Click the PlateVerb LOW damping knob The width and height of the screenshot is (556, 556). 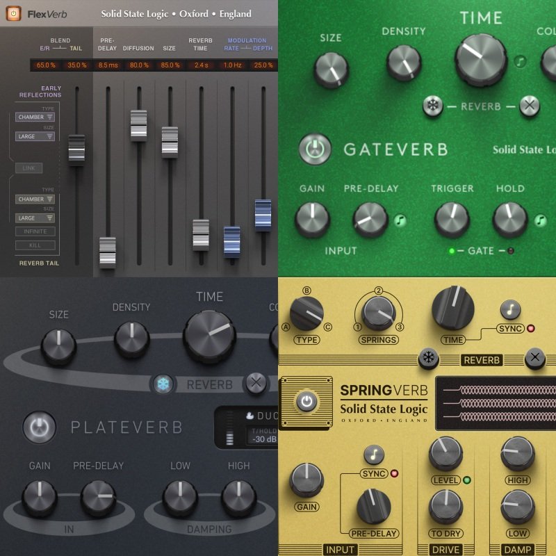(x=180, y=498)
